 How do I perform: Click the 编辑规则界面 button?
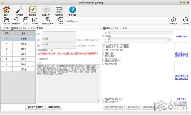[x=54, y=107]
